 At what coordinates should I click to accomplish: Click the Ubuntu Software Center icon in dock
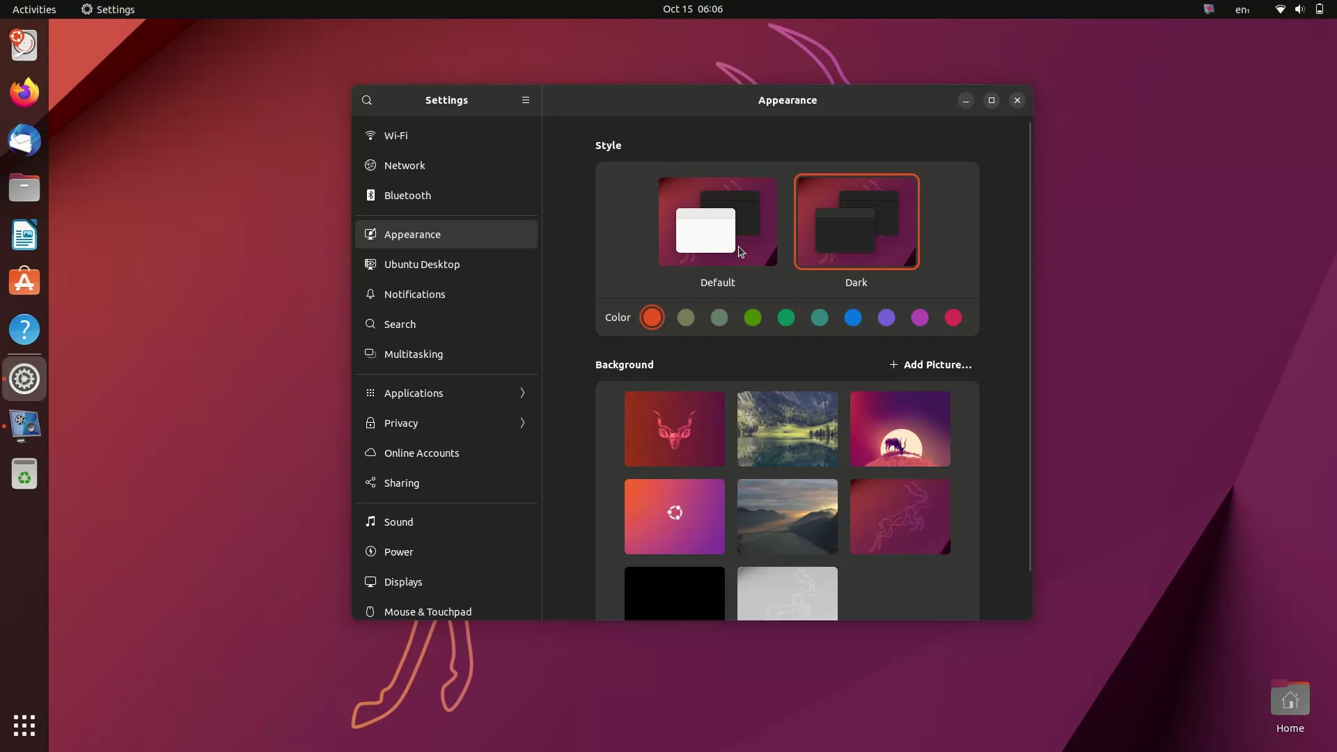pos(24,282)
